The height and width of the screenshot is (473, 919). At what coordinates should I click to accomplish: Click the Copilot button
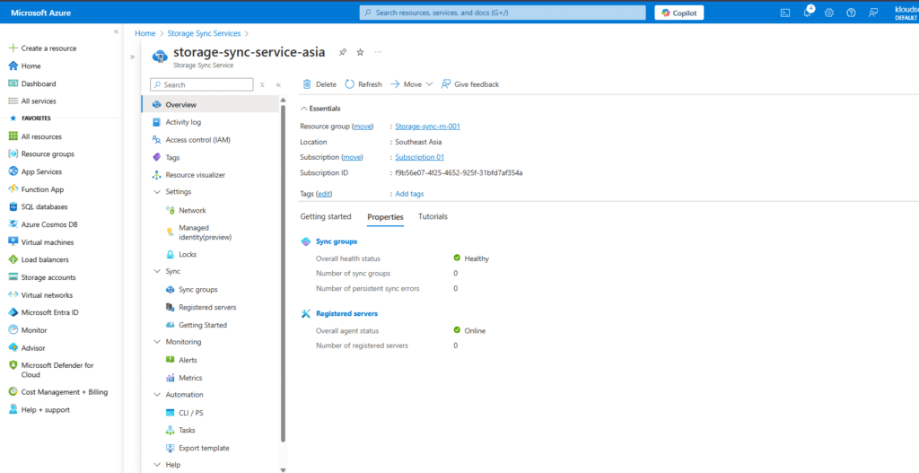click(679, 13)
